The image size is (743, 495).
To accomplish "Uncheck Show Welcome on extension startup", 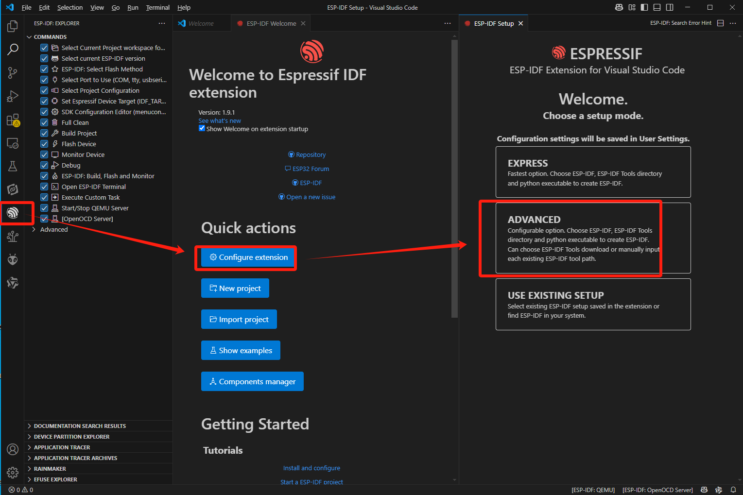I will [202, 128].
